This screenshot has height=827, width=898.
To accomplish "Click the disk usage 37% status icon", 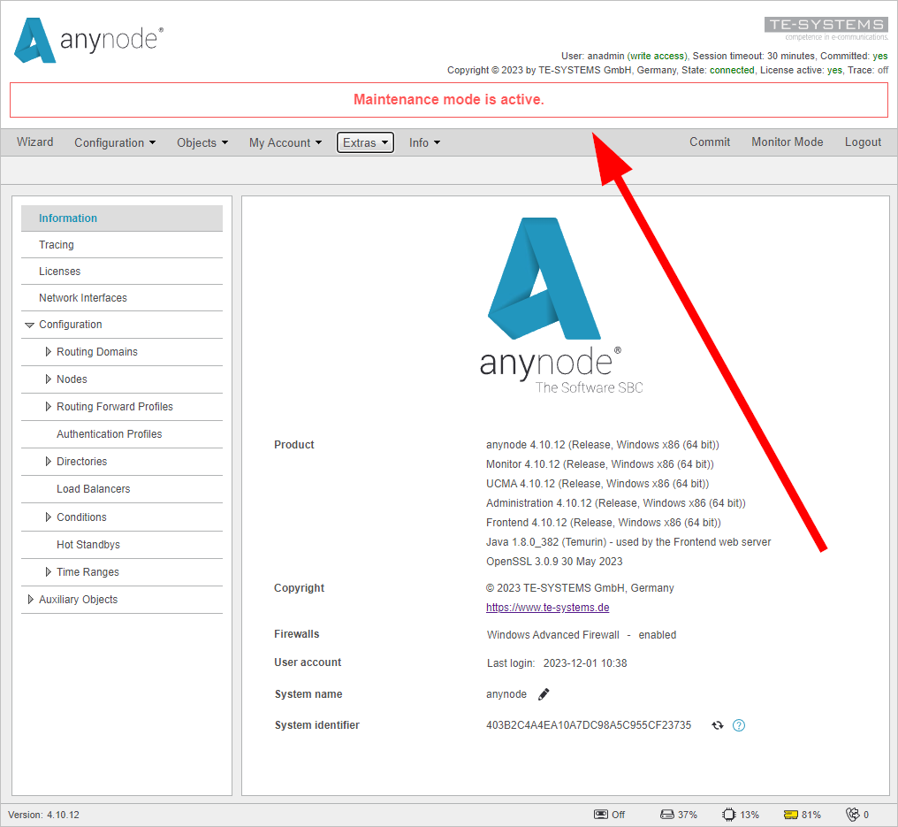I will pos(666,815).
